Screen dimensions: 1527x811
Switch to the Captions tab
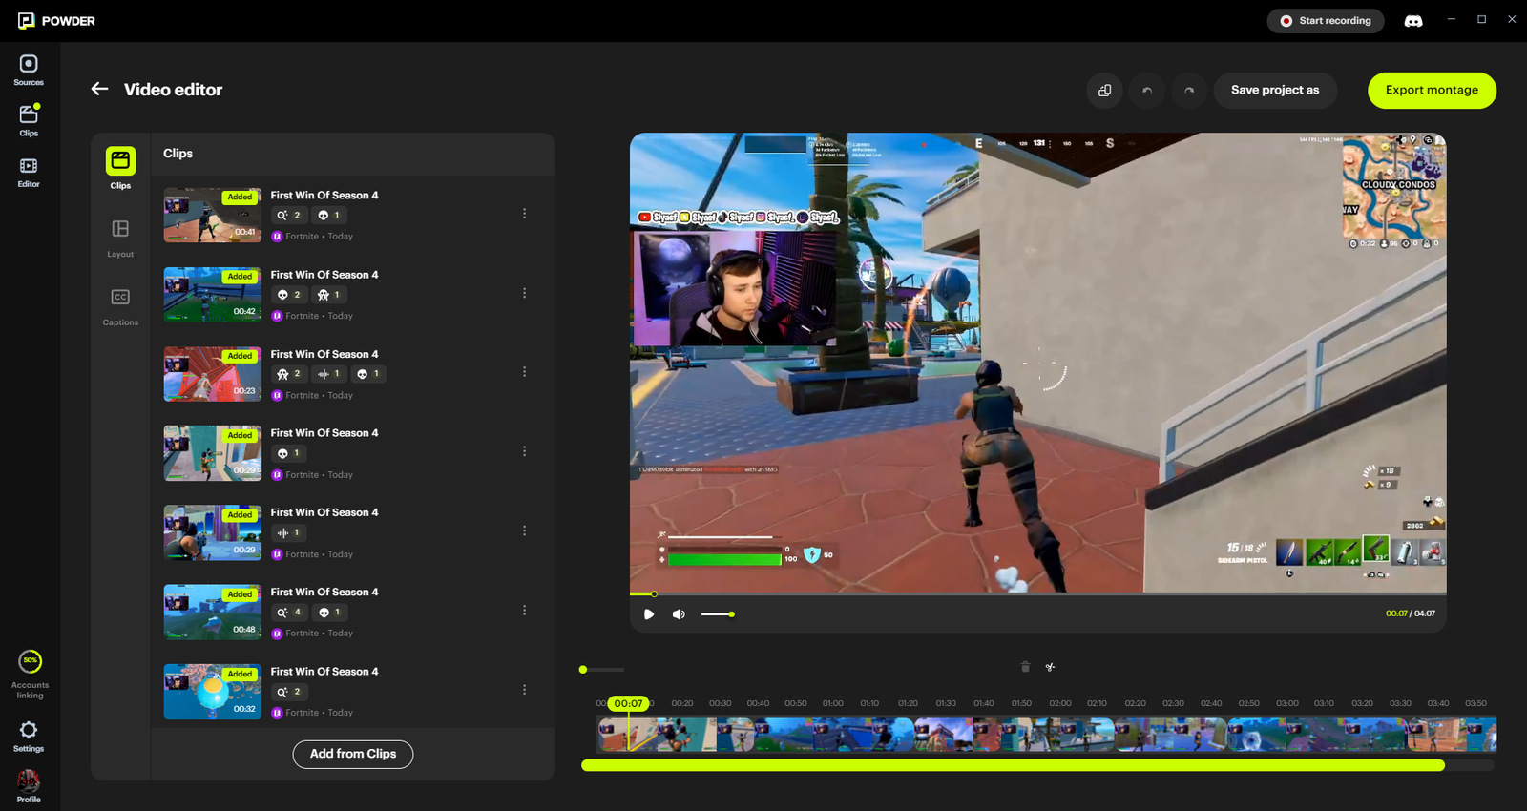(120, 304)
